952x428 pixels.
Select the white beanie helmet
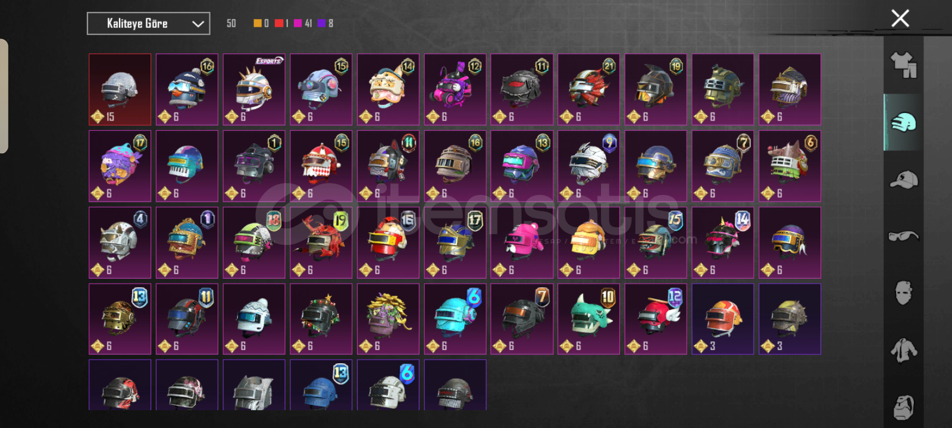point(254,319)
